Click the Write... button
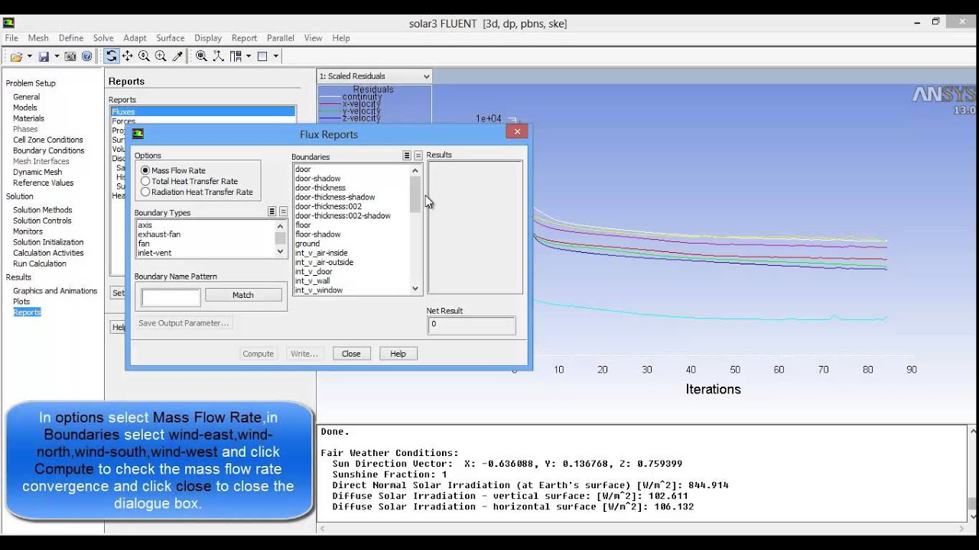Screen dimensions: 979x550 tap(304, 354)
